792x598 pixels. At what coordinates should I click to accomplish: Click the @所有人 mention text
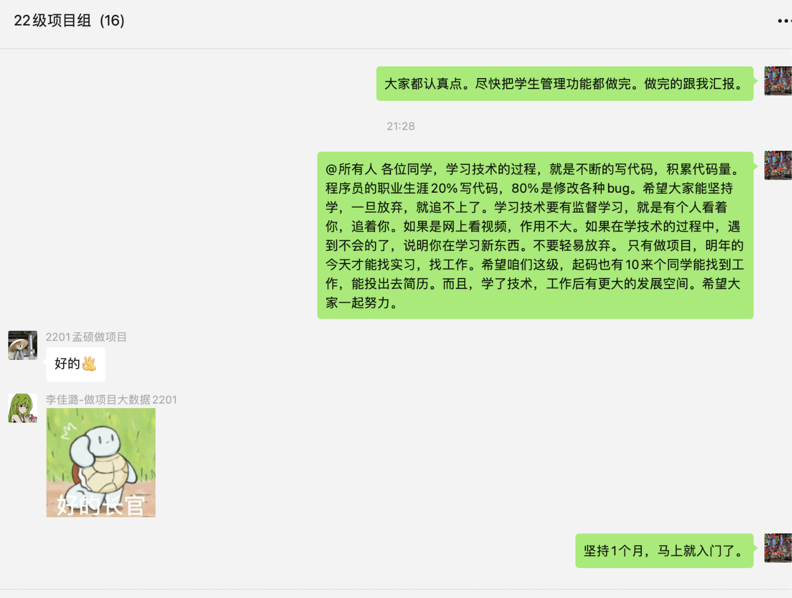point(351,169)
